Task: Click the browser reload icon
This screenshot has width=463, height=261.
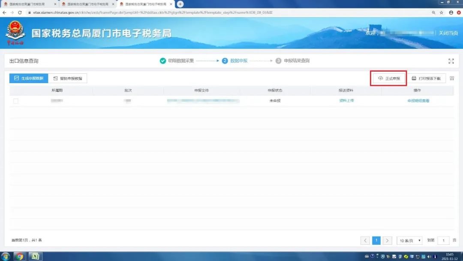Action: tap(20, 12)
